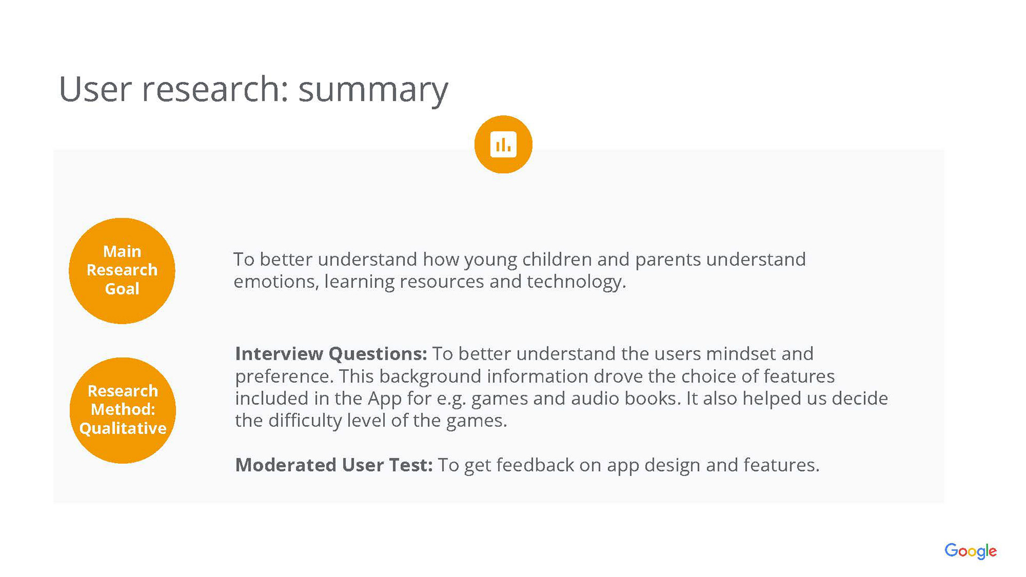Select the Research Method: Qualitative circle
This screenshot has width=1026, height=577.
(x=122, y=410)
